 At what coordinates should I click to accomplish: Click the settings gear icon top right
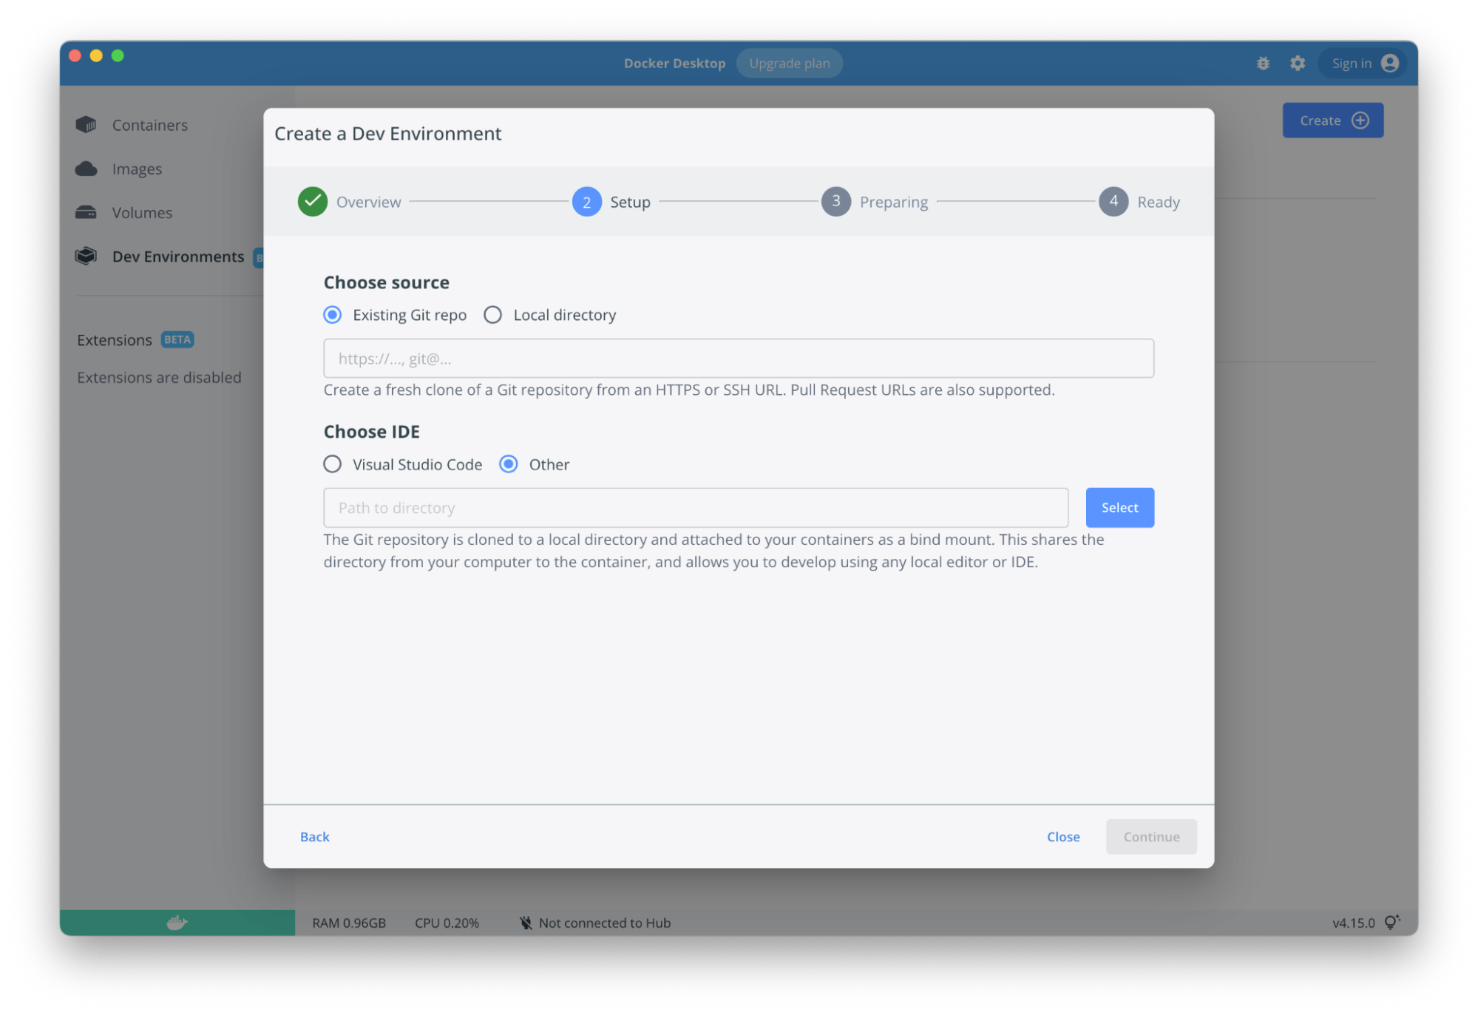[x=1295, y=63]
